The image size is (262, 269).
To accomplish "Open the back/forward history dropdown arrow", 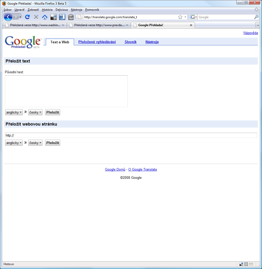I will click(20, 17).
